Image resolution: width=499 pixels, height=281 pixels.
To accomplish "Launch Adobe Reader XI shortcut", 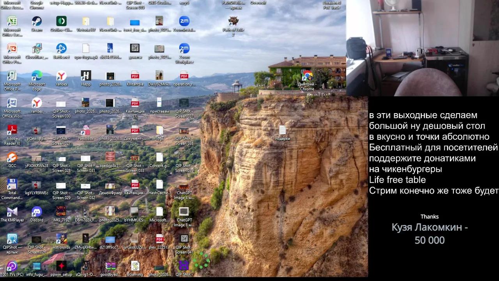I will coord(12,135).
